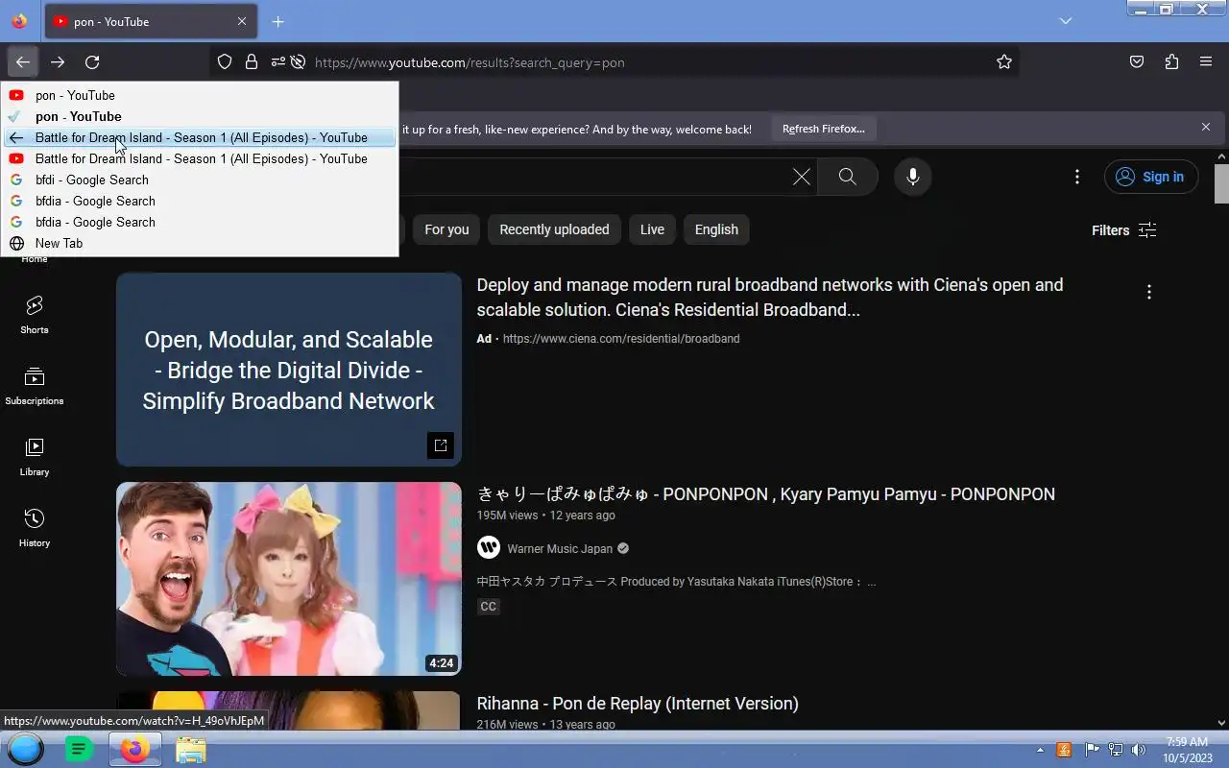Open the Ciena ad thumbnail
This screenshot has width=1229, height=768.
[x=289, y=370]
